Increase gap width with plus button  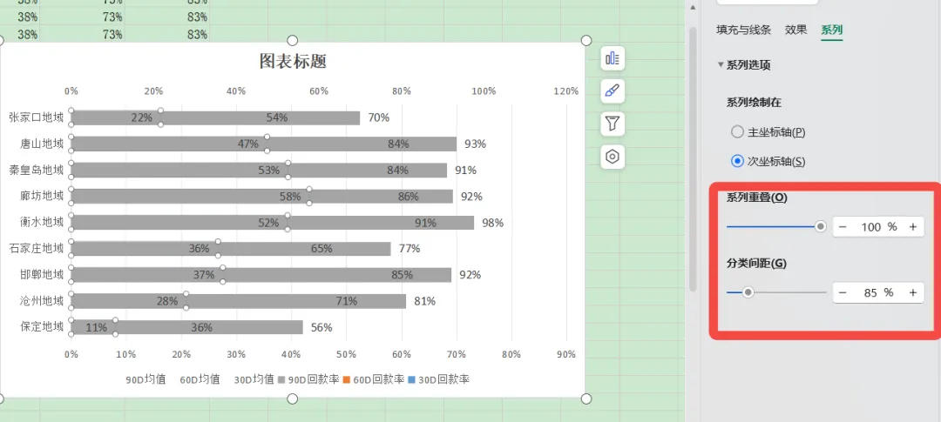[x=912, y=292]
